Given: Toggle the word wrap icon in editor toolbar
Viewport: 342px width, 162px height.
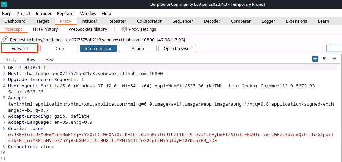Looking at the screenshot, I should point(315,59).
